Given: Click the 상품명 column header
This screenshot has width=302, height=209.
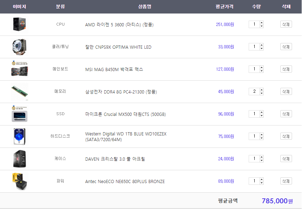Looking at the screenshot, I should pyautogui.click(x=145, y=6).
